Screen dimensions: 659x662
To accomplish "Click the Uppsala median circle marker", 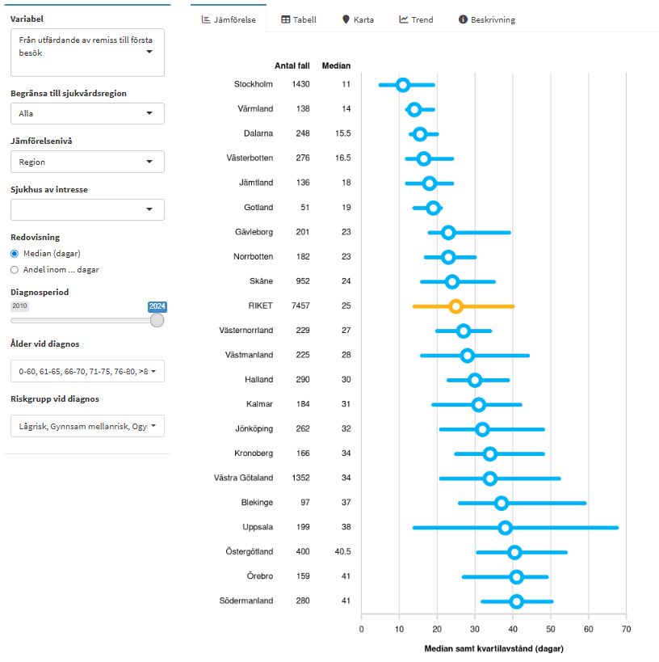I will pos(505,528).
